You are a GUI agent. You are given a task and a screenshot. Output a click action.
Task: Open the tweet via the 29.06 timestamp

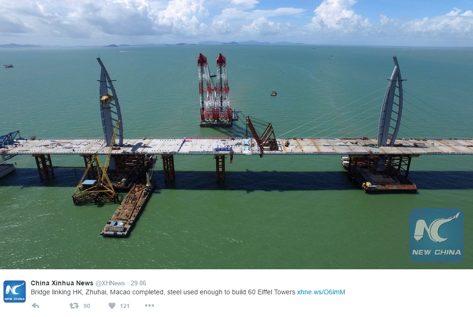[x=138, y=283]
